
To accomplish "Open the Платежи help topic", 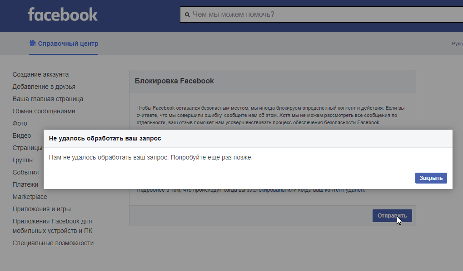I will click(25, 185).
